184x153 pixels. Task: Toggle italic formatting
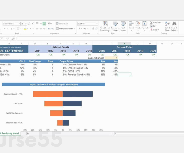coord(8,28)
